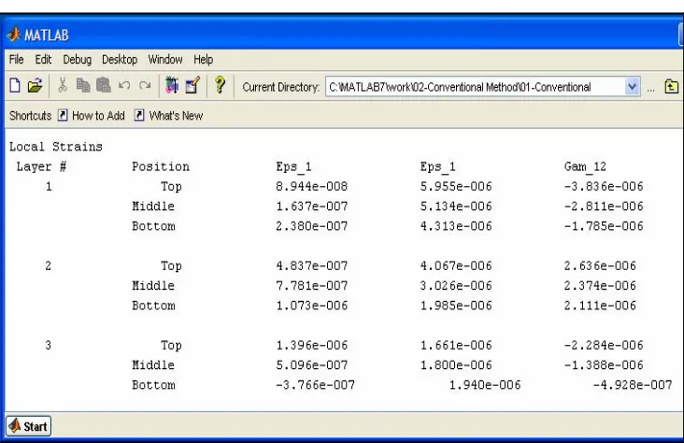This screenshot has height=443, width=684.
Task: Click value 4.837e-007 in layer 2
Action: point(312,266)
